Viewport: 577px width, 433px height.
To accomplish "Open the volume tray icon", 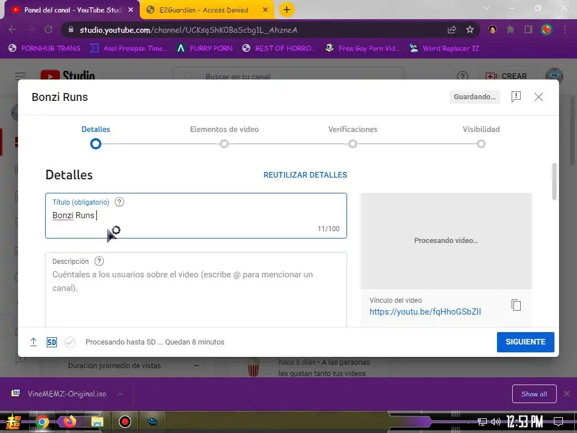I will 496,422.
